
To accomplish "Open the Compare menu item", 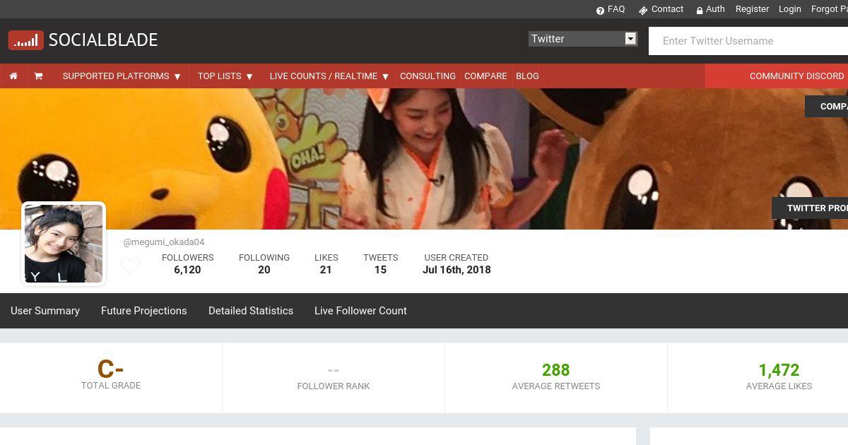I will click(x=485, y=76).
